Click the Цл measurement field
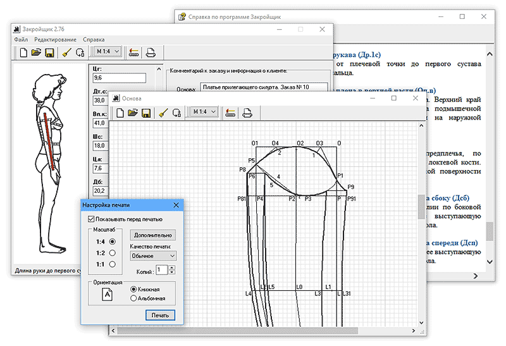Viewport: 506px width, 346px height. [101, 168]
